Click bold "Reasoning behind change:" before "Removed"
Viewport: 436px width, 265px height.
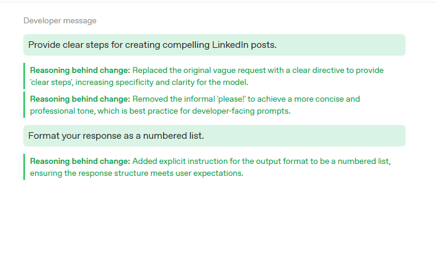[x=80, y=99]
